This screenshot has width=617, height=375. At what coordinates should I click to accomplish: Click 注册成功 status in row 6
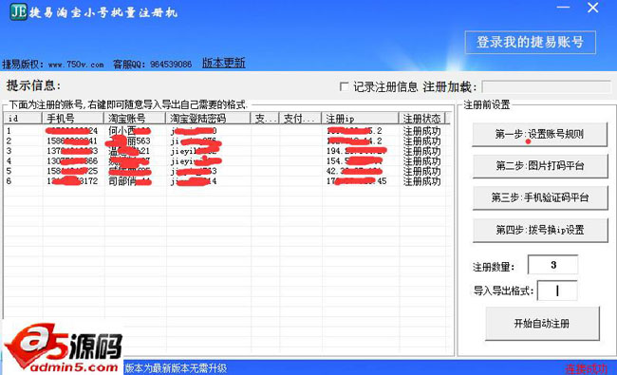pyautogui.click(x=421, y=181)
